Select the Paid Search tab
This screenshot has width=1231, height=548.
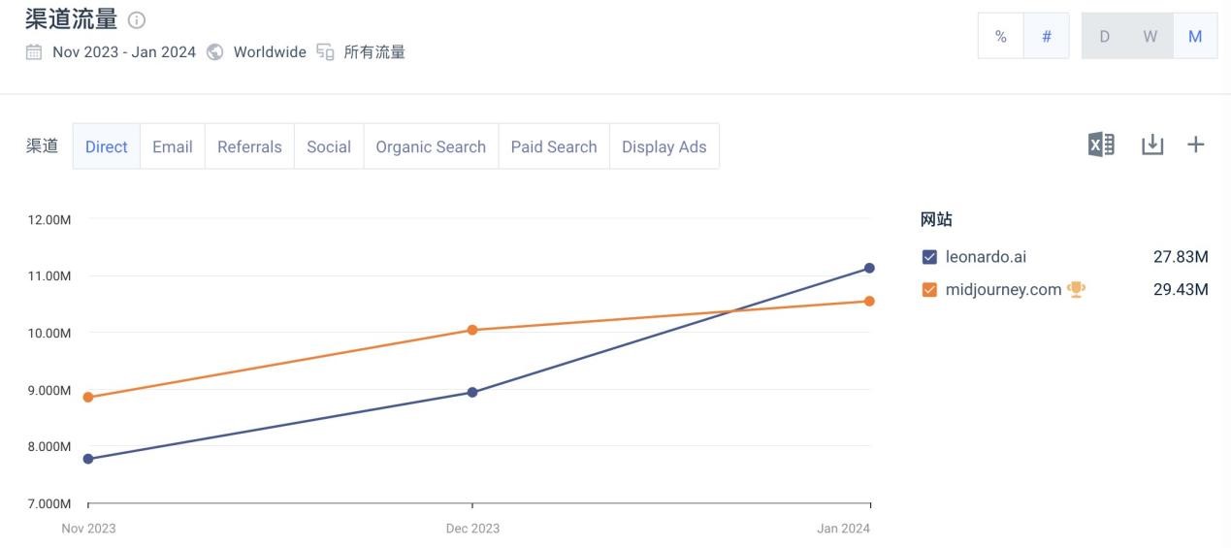click(x=554, y=146)
